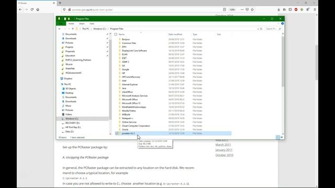The width and height of the screenshot is (335, 188).
Task: Click the Firefox tracking protection shield icon
Action: [64, 9]
